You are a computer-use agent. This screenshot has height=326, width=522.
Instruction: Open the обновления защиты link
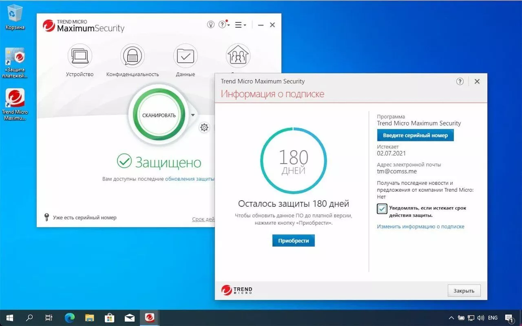pyautogui.click(x=190, y=179)
